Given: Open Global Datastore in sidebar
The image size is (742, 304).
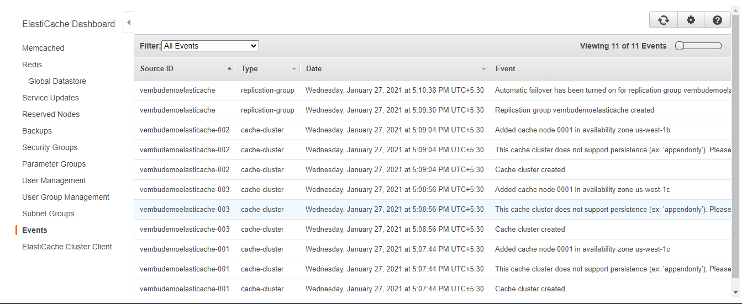Looking at the screenshot, I should (x=57, y=81).
